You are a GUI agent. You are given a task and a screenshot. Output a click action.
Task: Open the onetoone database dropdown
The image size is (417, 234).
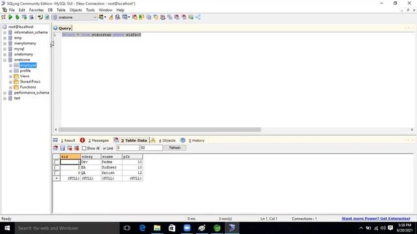pyautogui.click(x=95, y=18)
